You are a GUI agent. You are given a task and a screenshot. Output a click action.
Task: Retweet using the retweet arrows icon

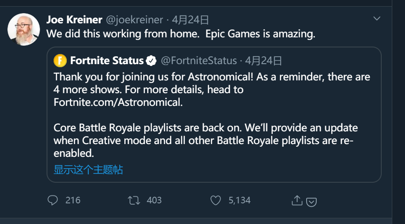click(x=134, y=200)
